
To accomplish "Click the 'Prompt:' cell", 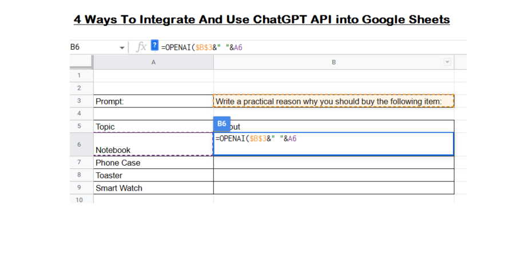I will click(x=153, y=101).
